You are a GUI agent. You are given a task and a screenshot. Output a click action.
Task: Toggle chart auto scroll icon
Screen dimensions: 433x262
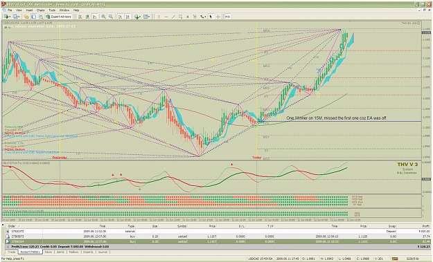point(120,17)
